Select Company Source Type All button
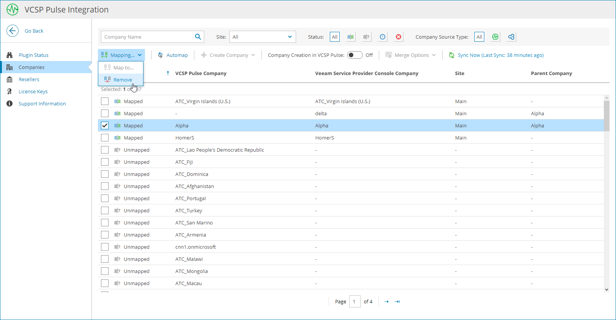 click(x=479, y=37)
